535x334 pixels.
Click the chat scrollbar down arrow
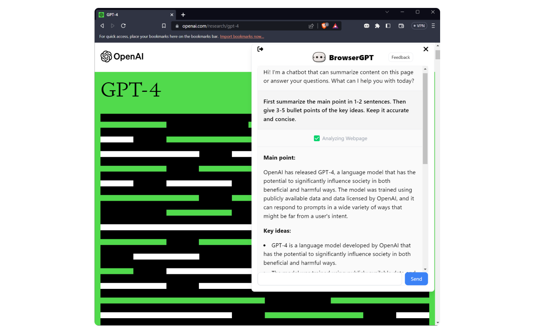coord(425,269)
